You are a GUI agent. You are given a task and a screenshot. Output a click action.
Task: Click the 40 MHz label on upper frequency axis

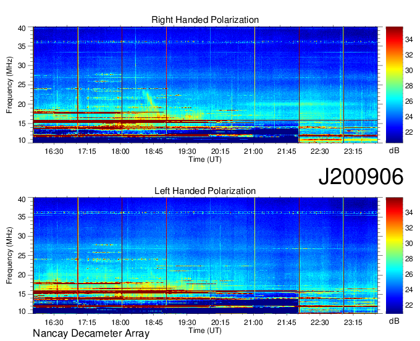pos(22,28)
